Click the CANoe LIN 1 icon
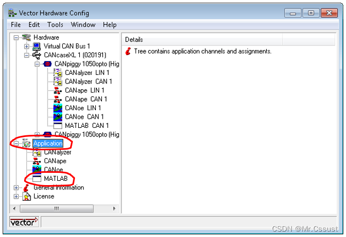 pyautogui.click(x=58, y=108)
